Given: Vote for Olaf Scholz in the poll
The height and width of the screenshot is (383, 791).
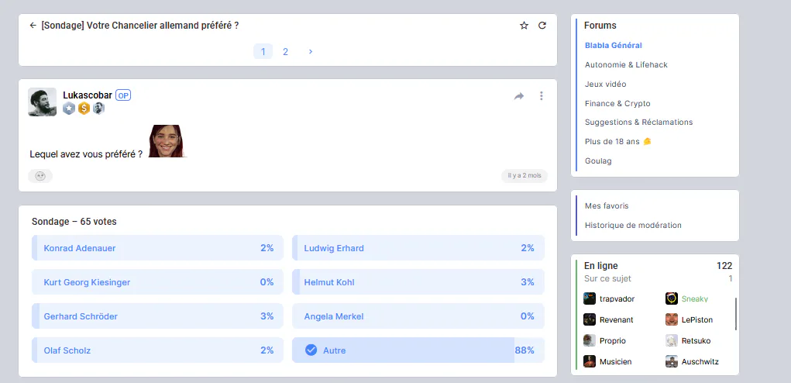Looking at the screenshot, I should pos(157,350).
